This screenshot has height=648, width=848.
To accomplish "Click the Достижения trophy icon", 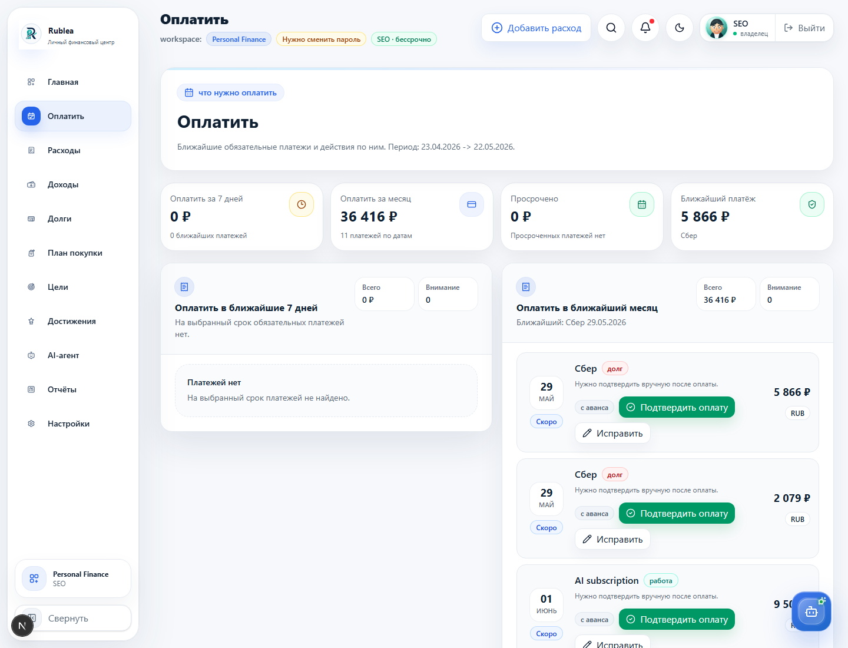I will (31, 321).
